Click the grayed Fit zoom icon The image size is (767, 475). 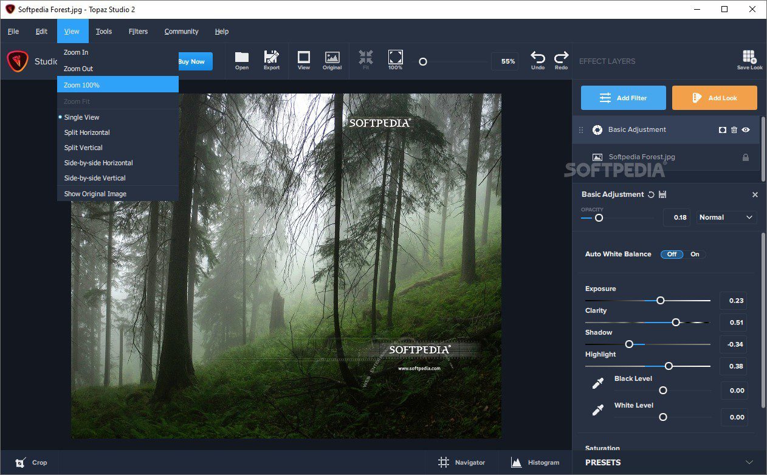[366, 60]
